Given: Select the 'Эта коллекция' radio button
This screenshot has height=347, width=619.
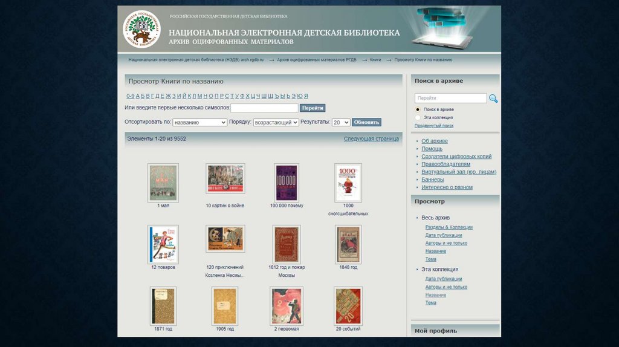Looking at the screenshot, I should pyautogui.click(x=418, y=118).
